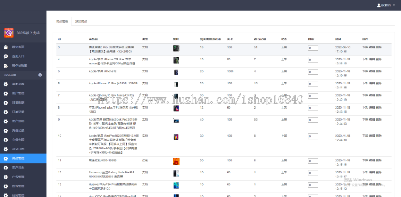This screenshot has height=197, width=401.
Task: Click 下架 for item id 3
Action: [365, 47]
